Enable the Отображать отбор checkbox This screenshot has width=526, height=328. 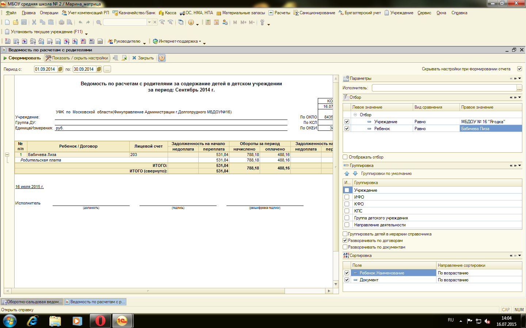pyautogui.click(x=345, y=157)
